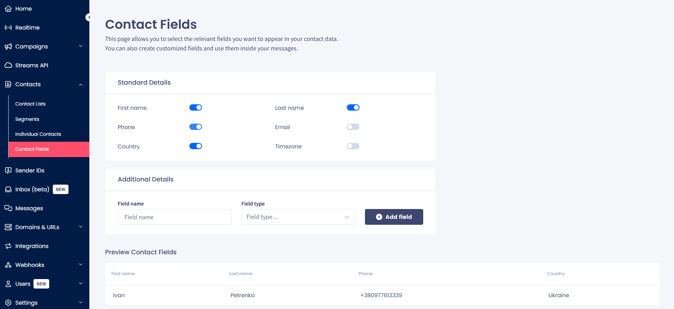This screenshot has width=674, height=309.
Task: Expand the Campaigns menu chevron
Action: (81, 46)
